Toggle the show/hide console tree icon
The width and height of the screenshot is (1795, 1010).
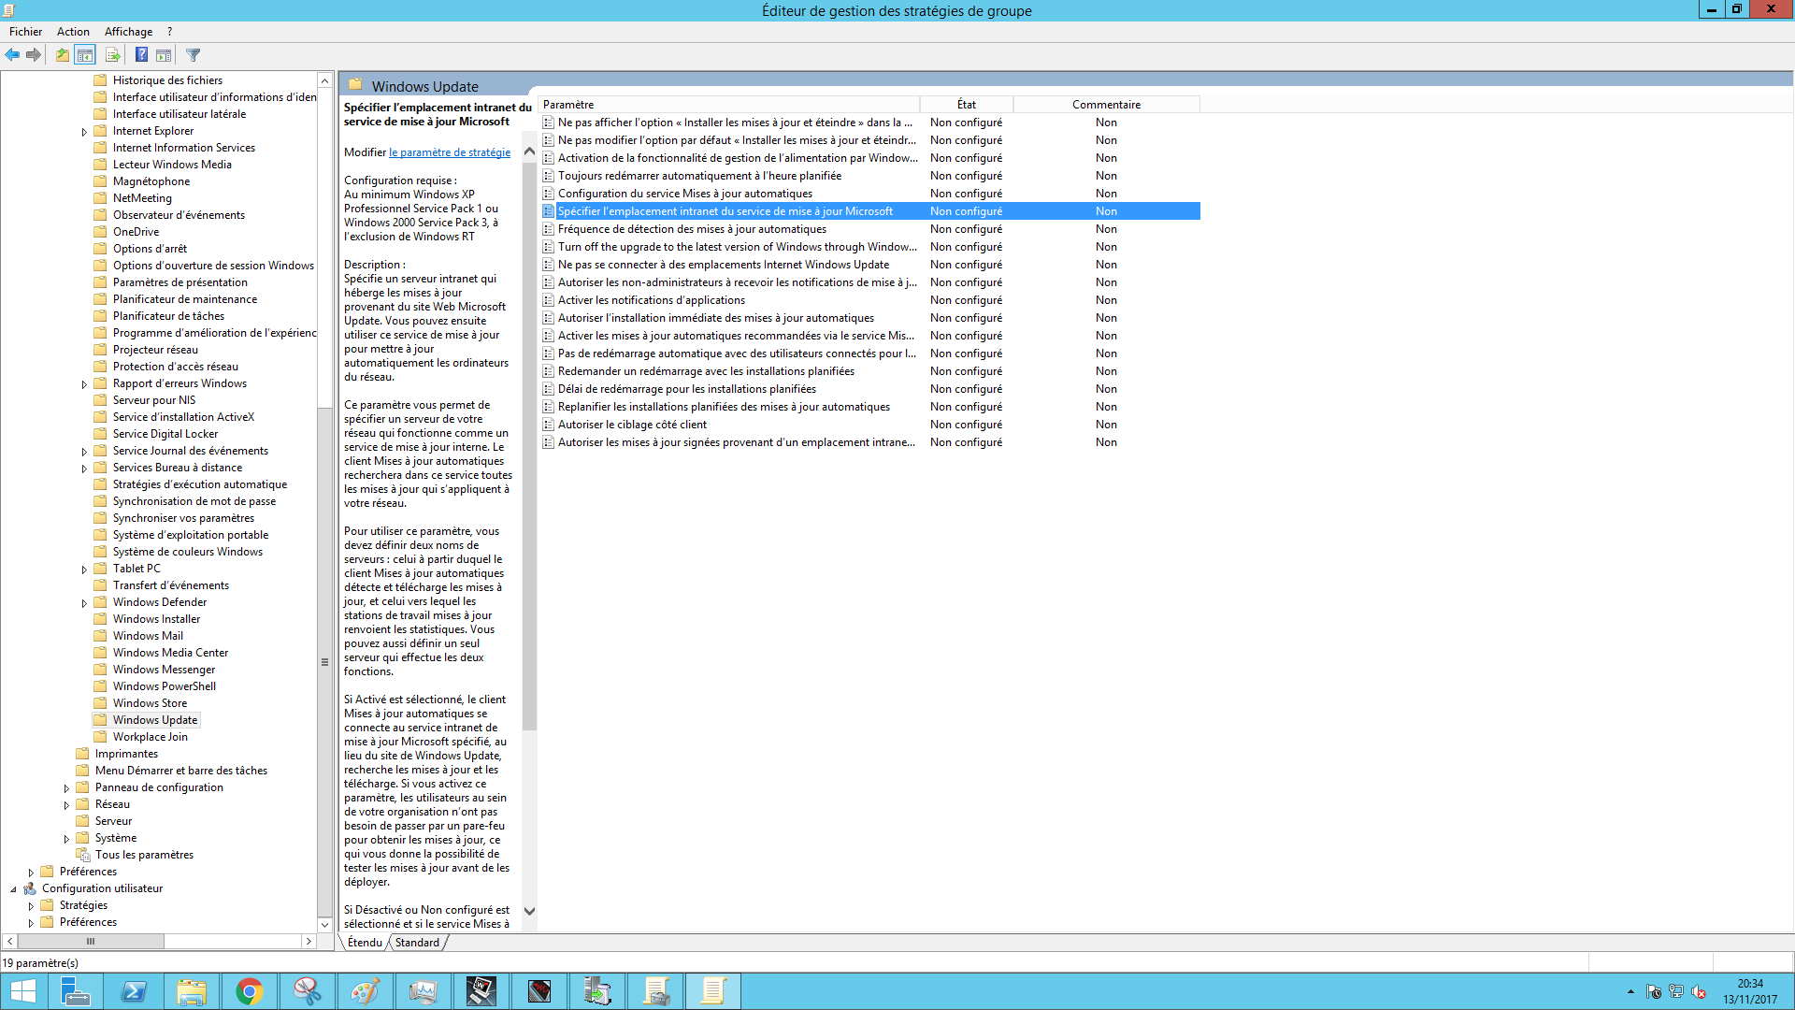85,55
